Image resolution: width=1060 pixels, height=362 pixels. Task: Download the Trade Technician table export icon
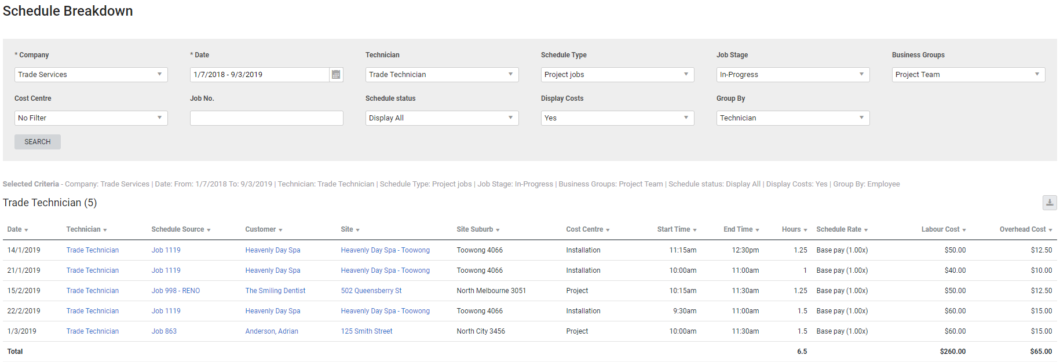(x=1050, y=203)
